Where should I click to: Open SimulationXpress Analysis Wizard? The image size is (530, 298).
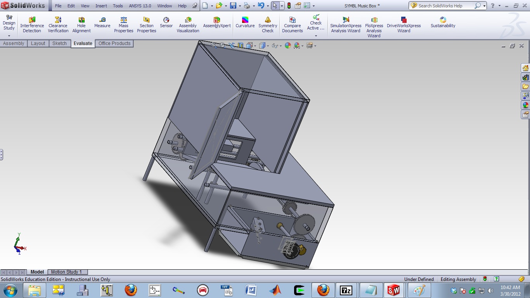point(346,25)
